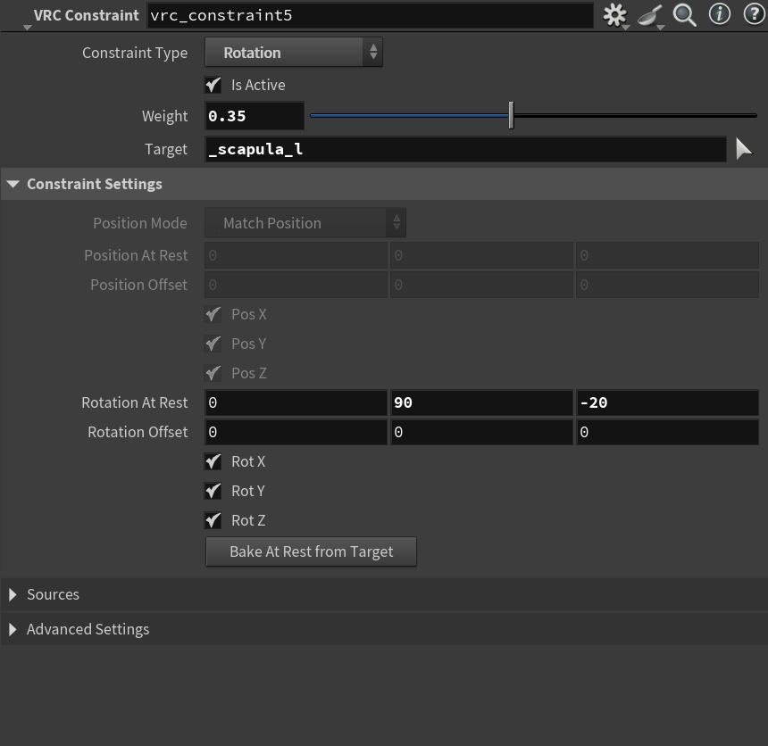Collapse the Constraint Settings section
The image size is (768, 746).
[x=13, y=184]
